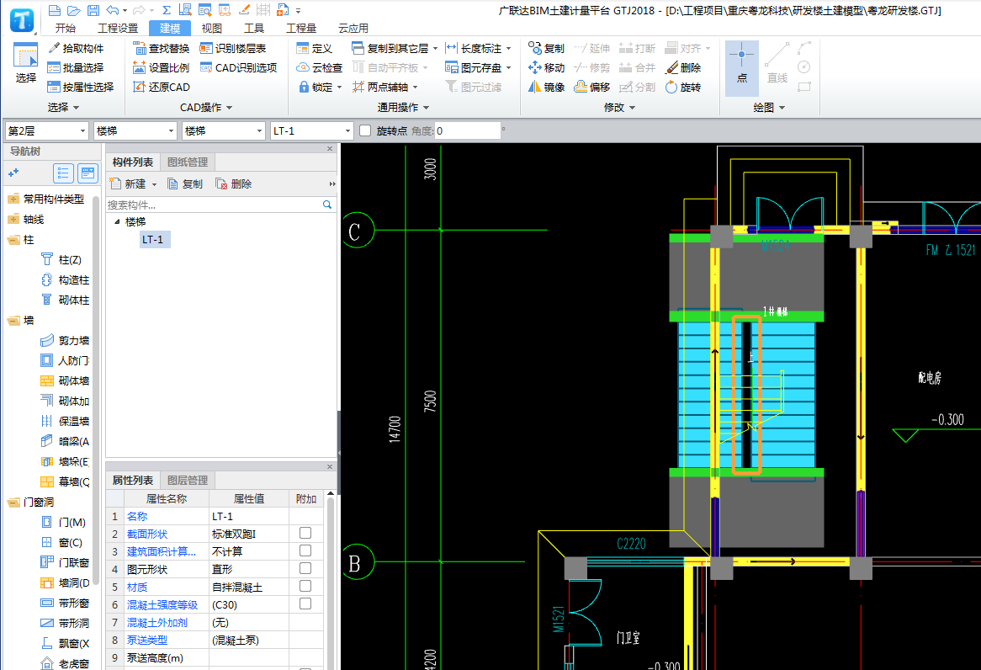Image resolution: width=981 pixels, height=670 pixels.
Task: Click the 拾取构件 pick component tool
Action: click(x=76, y=48)
